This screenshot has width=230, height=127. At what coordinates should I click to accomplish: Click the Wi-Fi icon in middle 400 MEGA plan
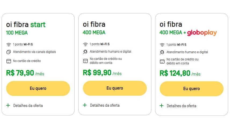pos(85,44)
